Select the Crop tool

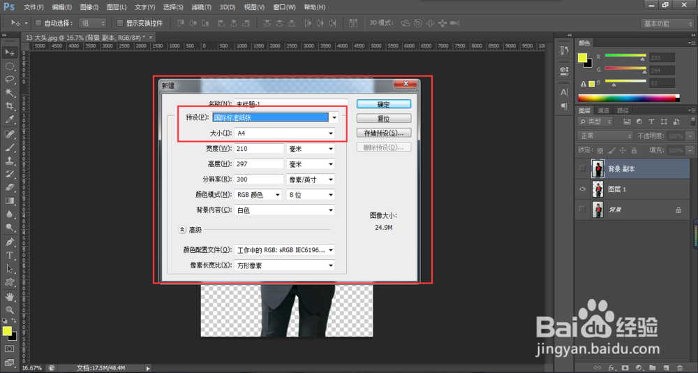point(9,106)
